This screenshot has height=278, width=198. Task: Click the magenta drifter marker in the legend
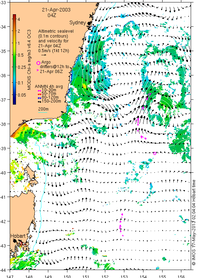38,71
